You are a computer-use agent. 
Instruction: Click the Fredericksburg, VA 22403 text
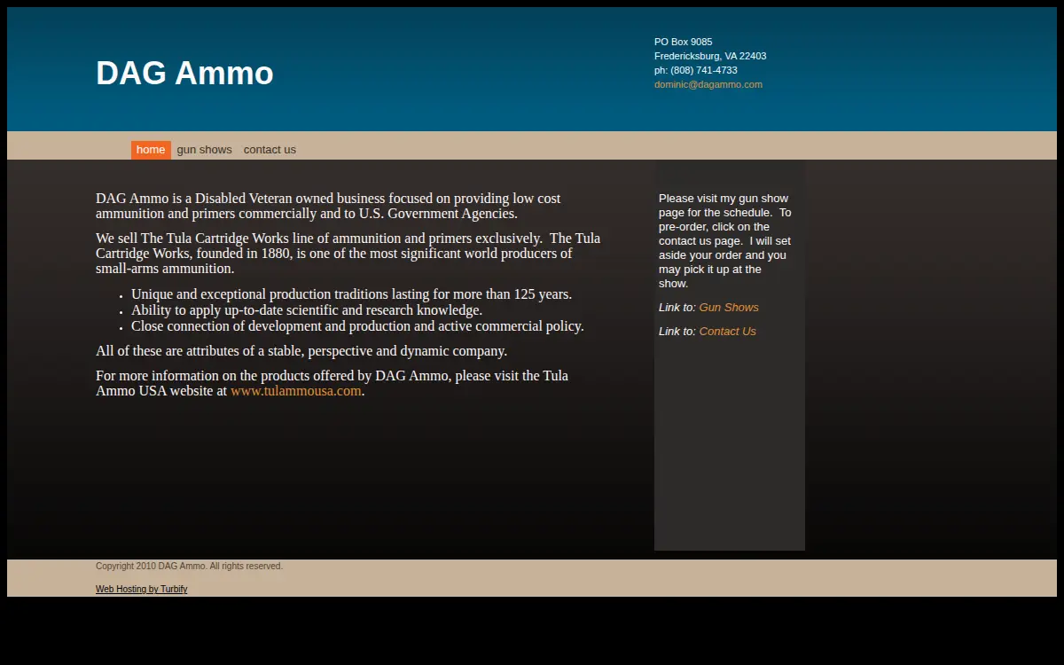[710, 56]
